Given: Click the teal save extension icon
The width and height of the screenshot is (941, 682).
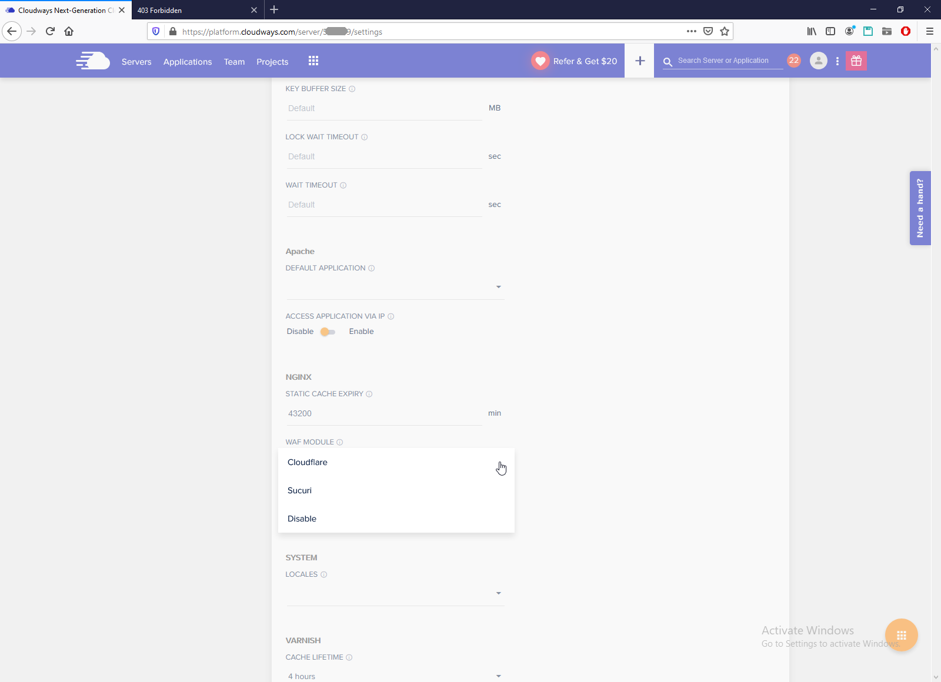Looking at the screenshot, I should pos(868,31).
